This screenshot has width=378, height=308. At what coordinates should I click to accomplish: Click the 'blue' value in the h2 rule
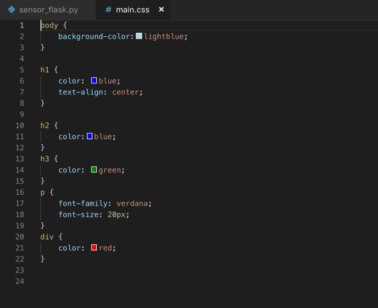click(x=103, y=137)
